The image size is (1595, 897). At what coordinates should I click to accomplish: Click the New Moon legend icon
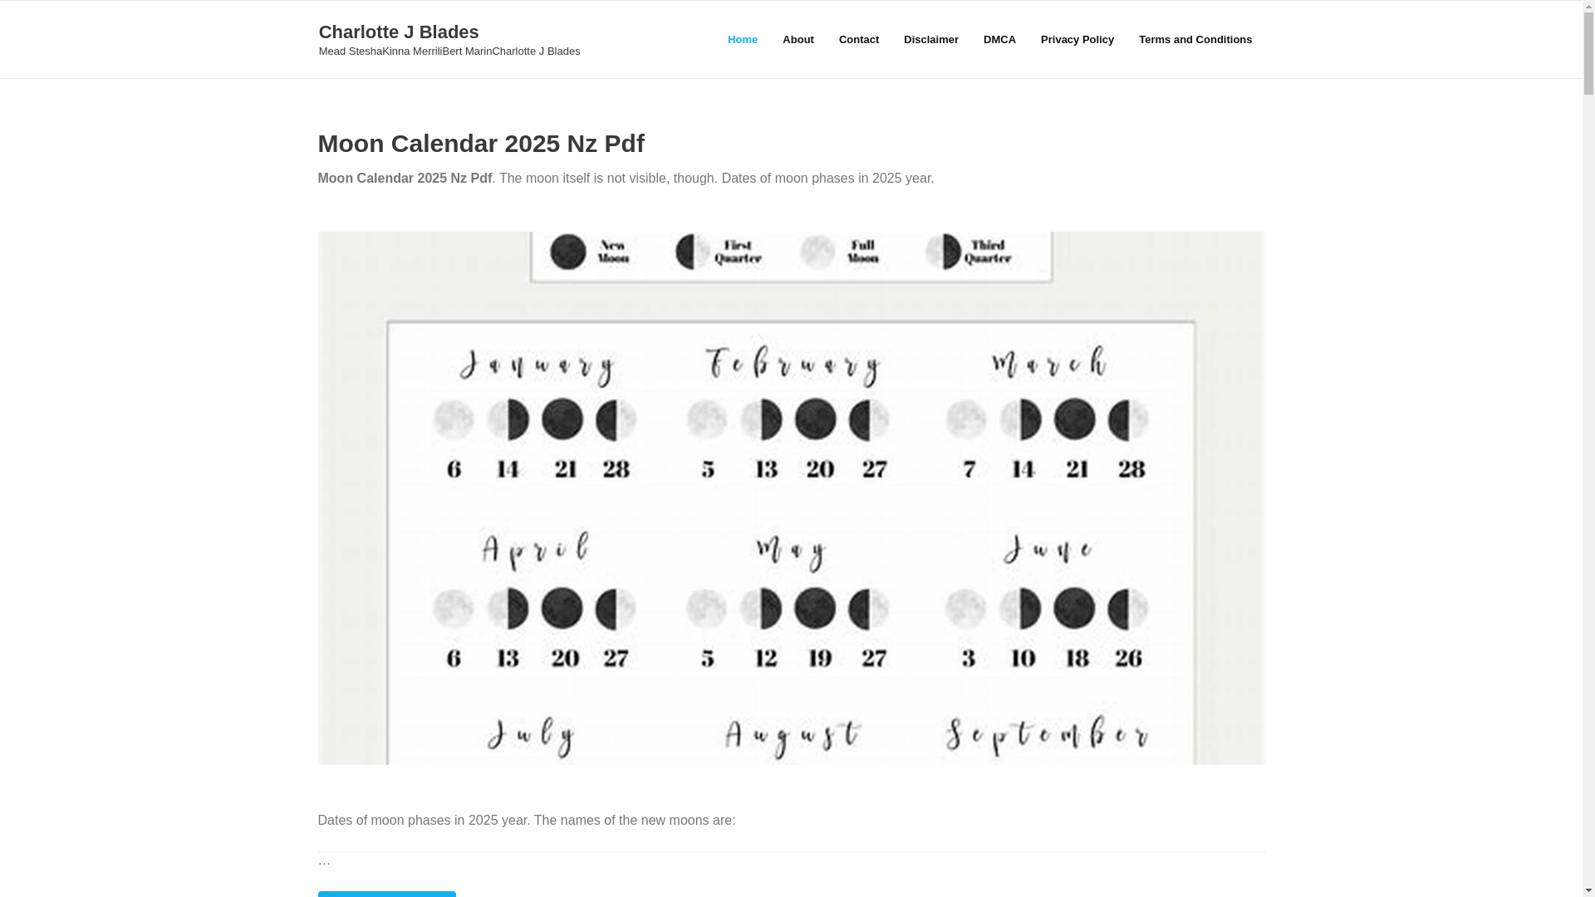click(x=568, y=252)
